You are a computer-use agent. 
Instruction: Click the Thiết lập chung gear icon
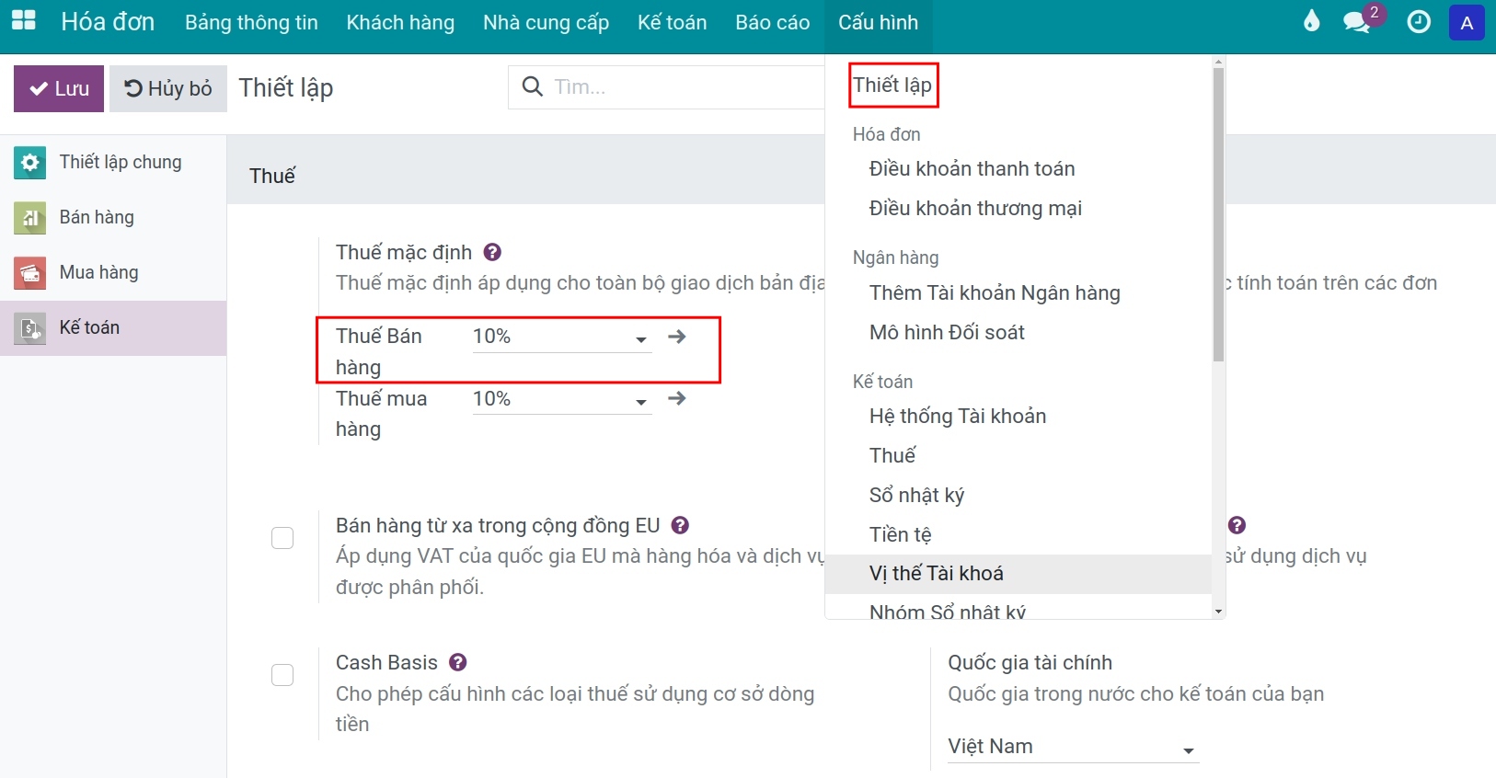pos(29,163)
